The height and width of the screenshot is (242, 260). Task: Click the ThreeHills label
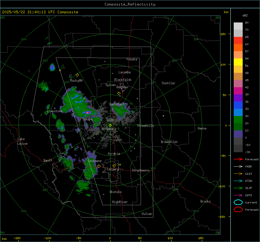[145, 126]
